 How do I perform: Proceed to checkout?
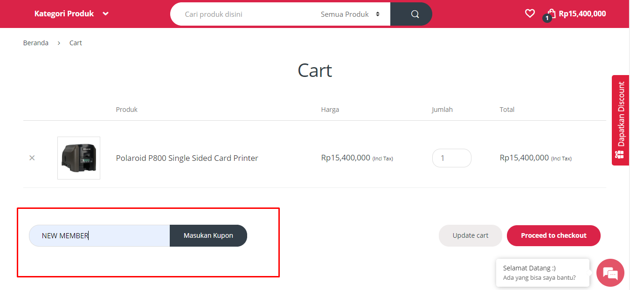554,235
